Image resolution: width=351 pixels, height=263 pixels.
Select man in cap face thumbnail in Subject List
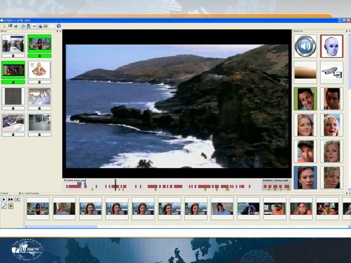(305, 151)
